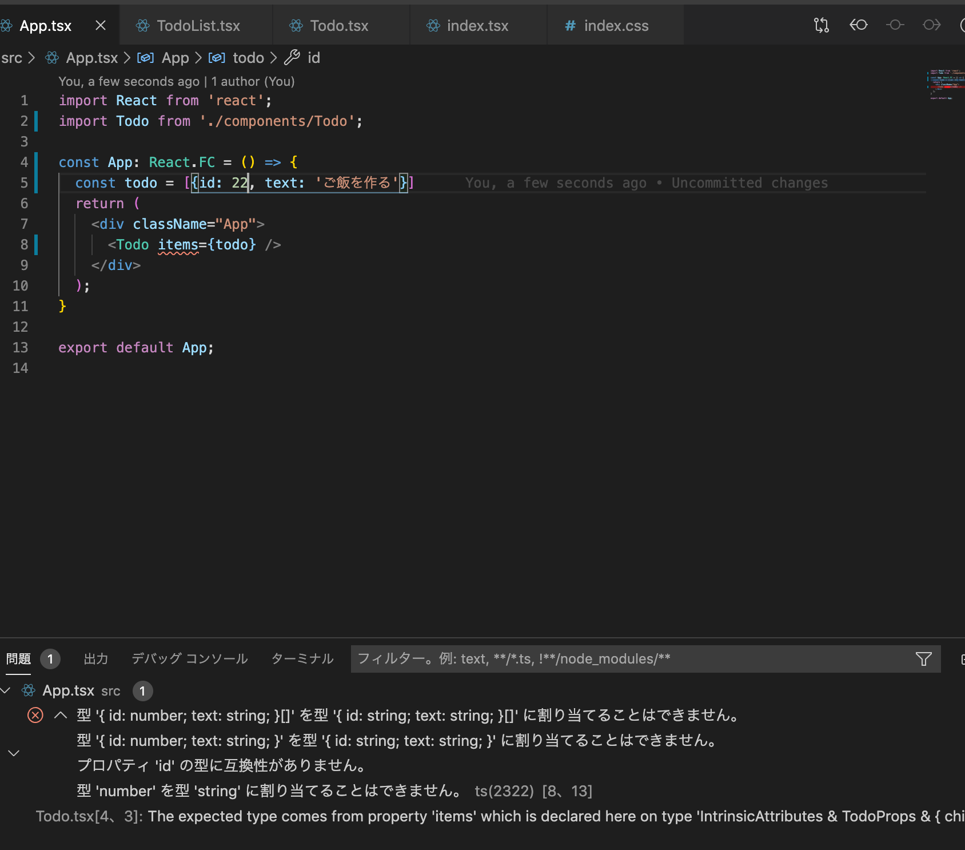Screen dimensions: 965x850
Task: Toggle the chevron left of the error sub-messages
Action: click(x=14, y=753)
